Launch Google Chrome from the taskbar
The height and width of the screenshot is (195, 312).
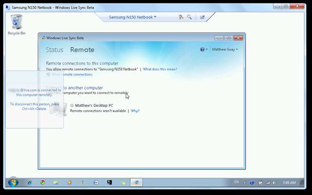[x=42, y=182]
